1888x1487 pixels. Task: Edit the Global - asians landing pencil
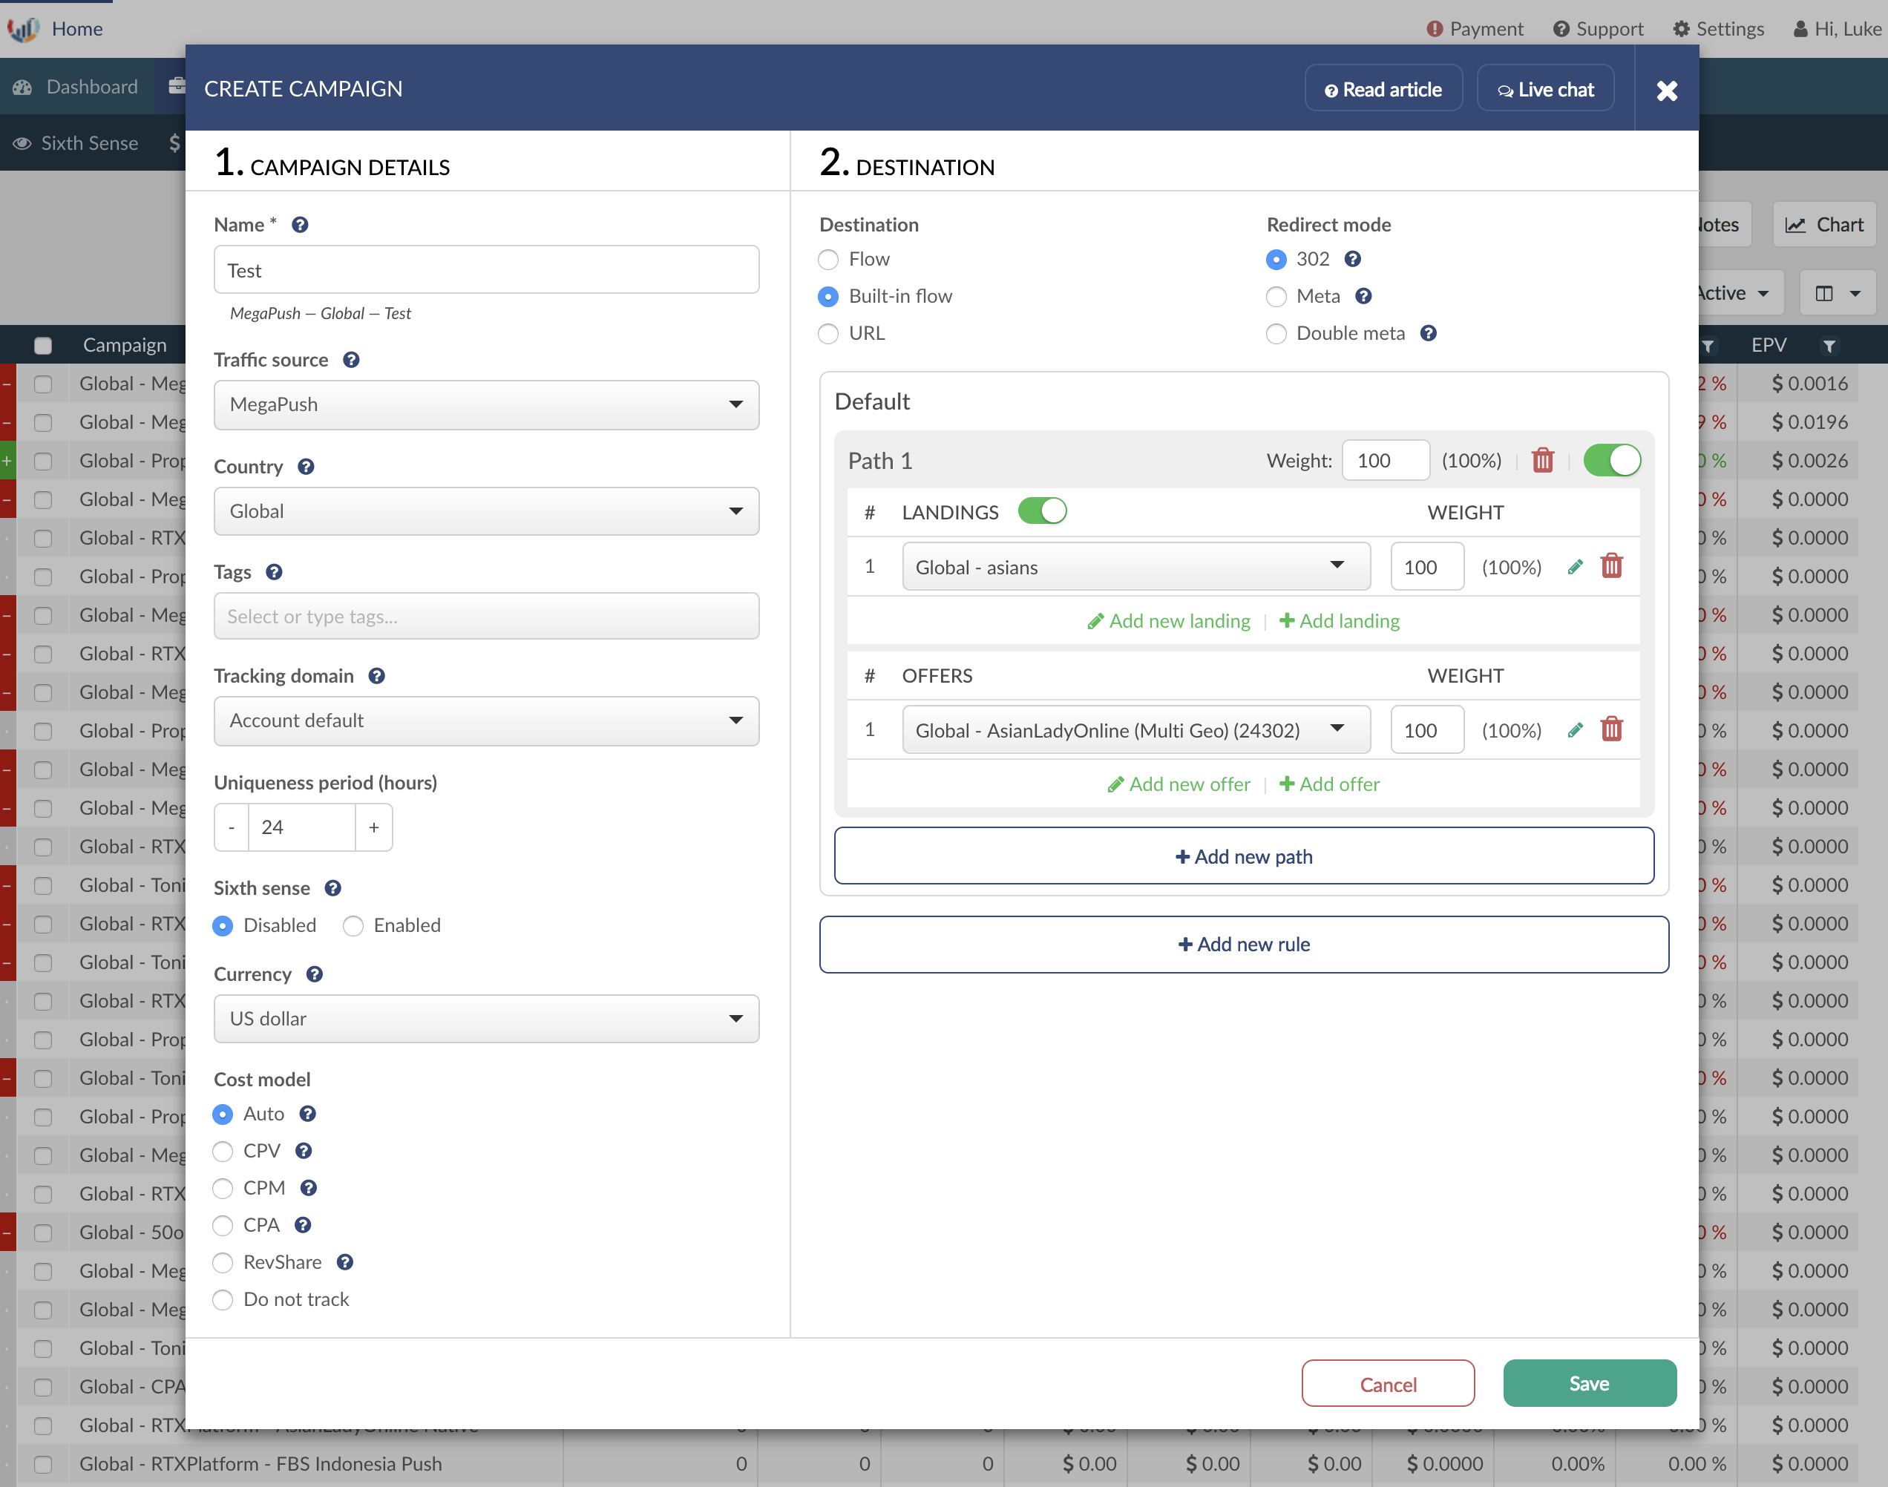pos(1575,567)
